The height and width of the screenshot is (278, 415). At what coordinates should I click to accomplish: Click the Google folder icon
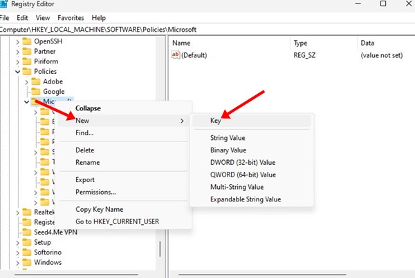pos(35,92)
